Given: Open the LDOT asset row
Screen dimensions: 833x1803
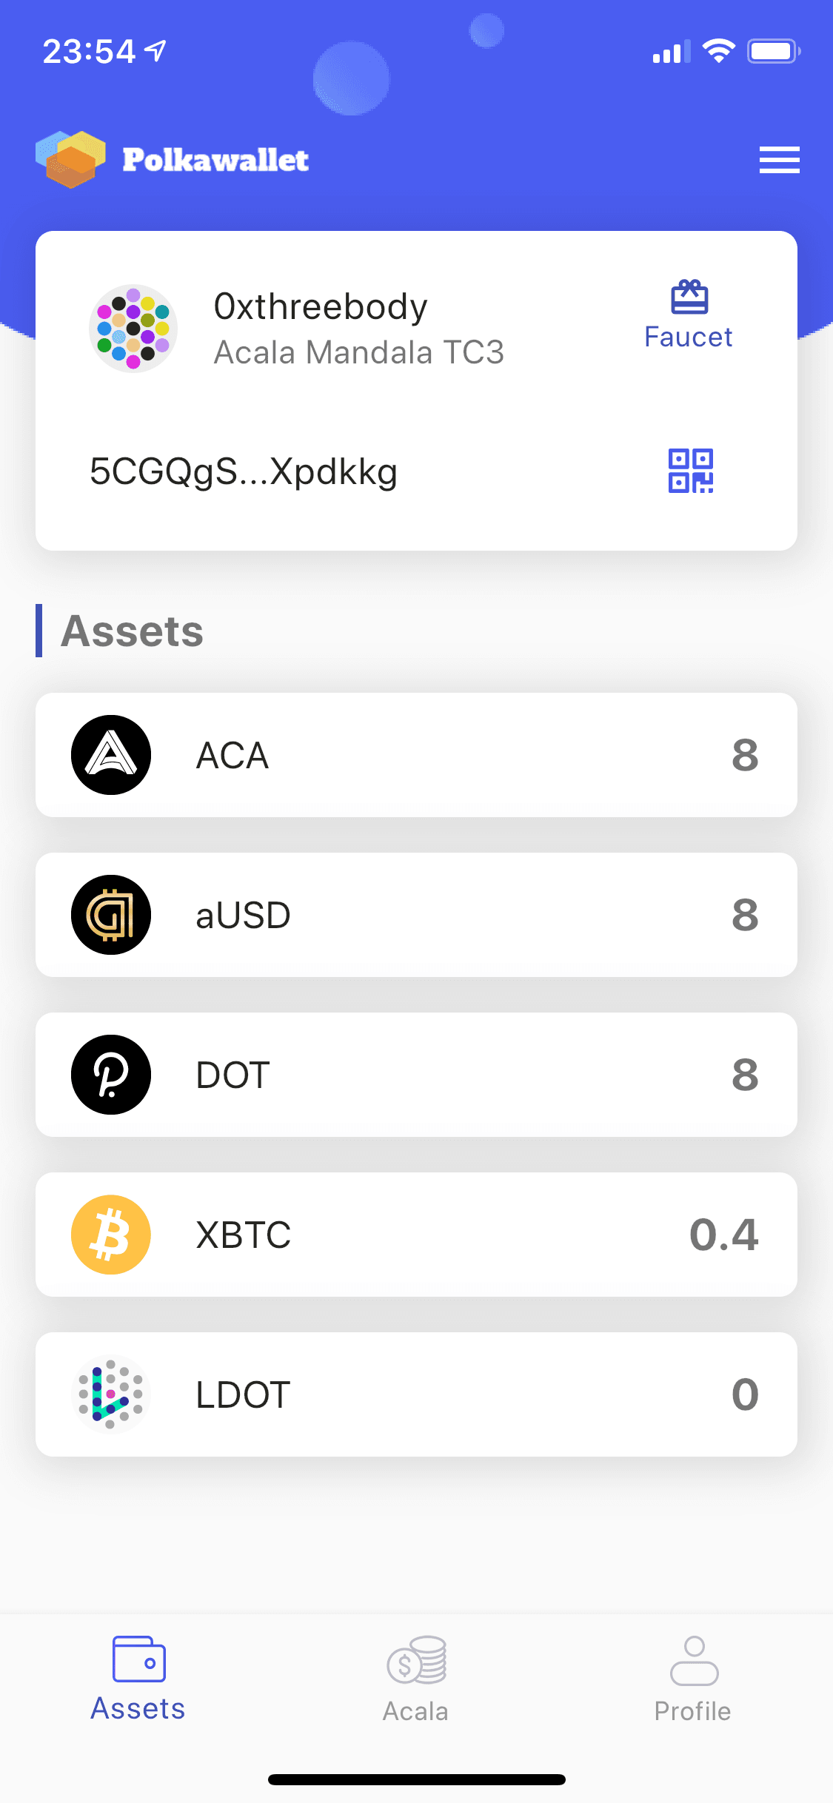Looking at the screenshot, I should tap(416, 1394).
